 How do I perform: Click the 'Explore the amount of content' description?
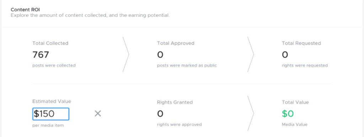pyautogui.click(x=90, y=16)
